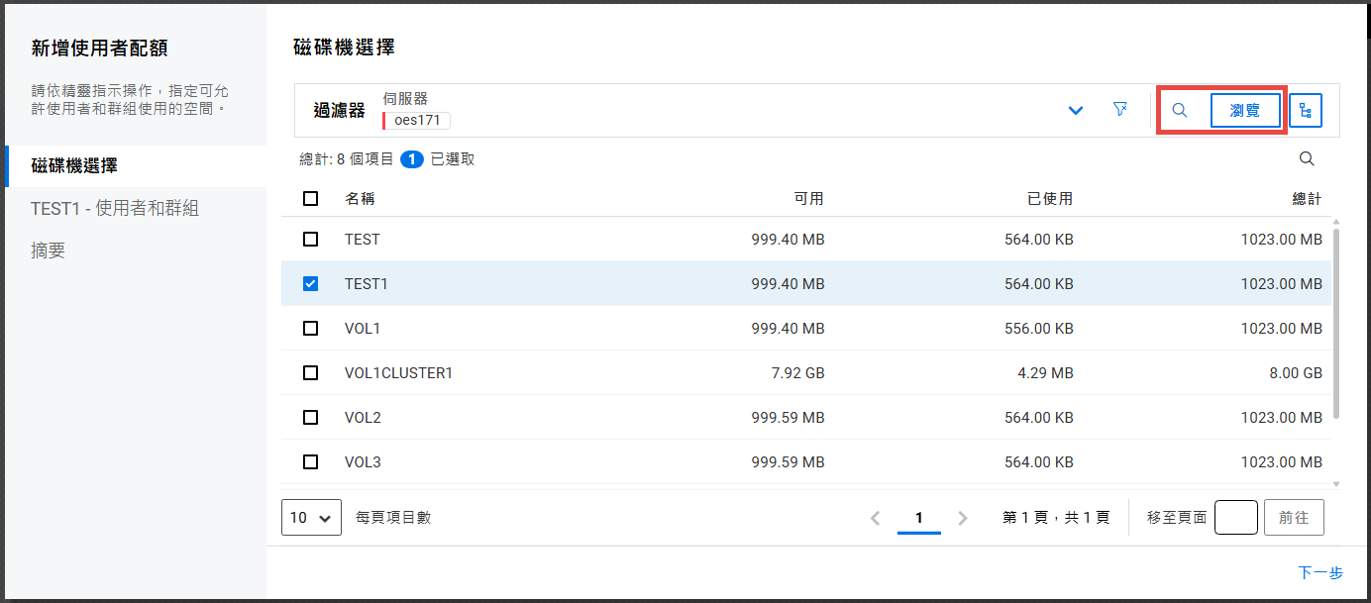Switch to TEST1 - 使用者和群組 step
Screen dimensions: 1371x603
tap(115, 208)
